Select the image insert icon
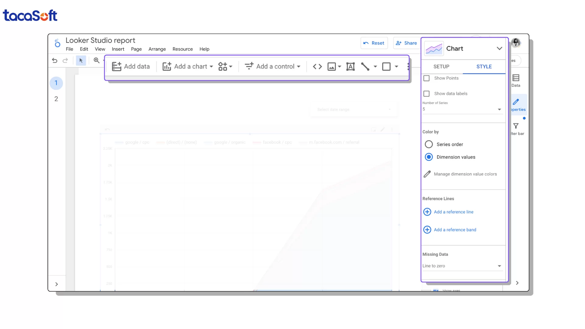Screen dimensions: 585x329 click(x=332, y=66)
